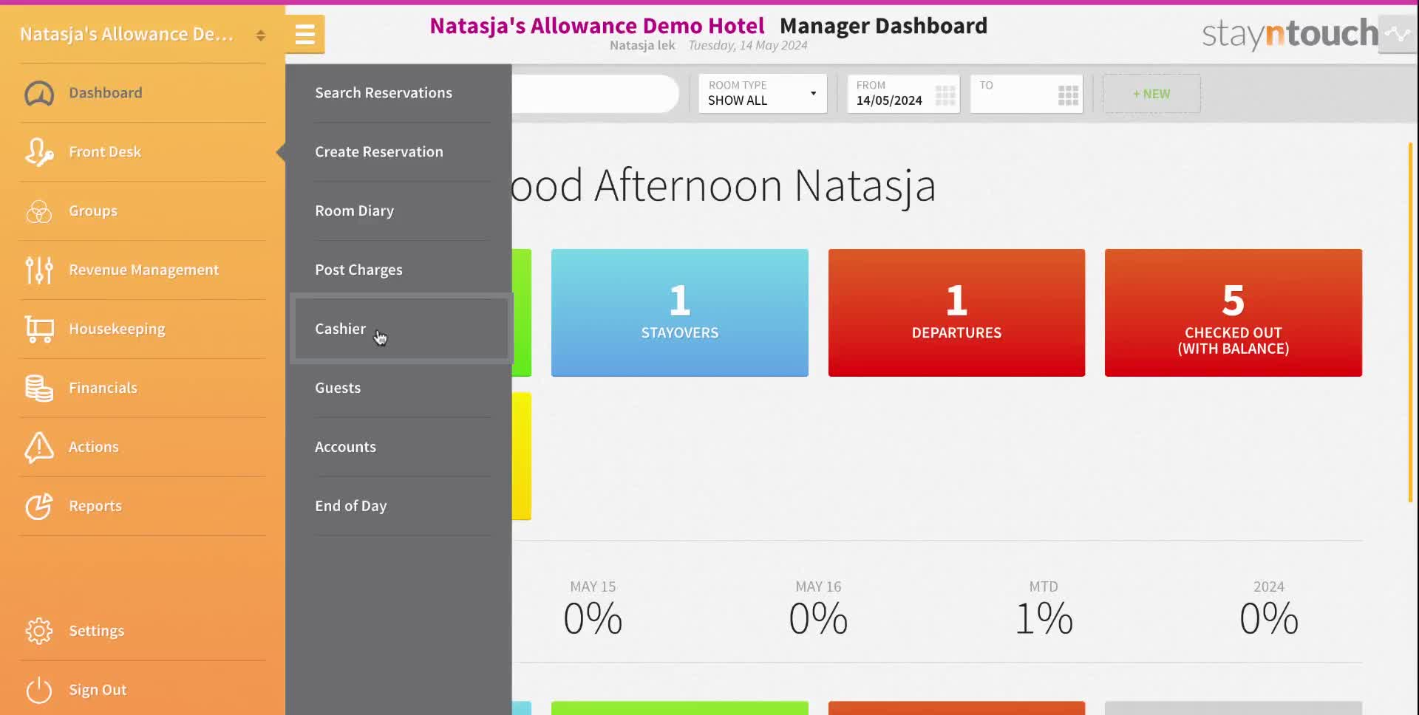Open Room Diary from the submenu

pyautogui.click(x=355, y=211)
